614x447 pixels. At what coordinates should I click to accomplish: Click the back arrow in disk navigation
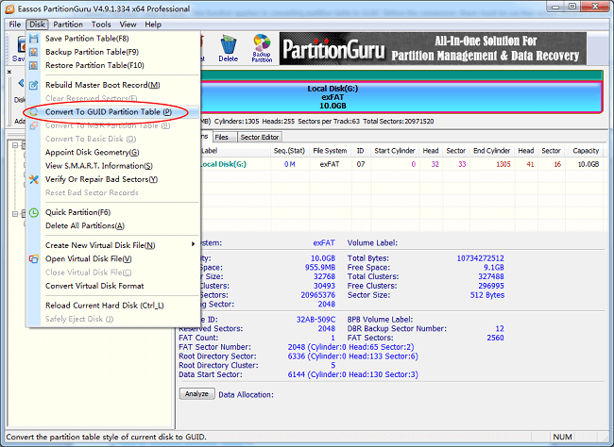pos(21,83)
